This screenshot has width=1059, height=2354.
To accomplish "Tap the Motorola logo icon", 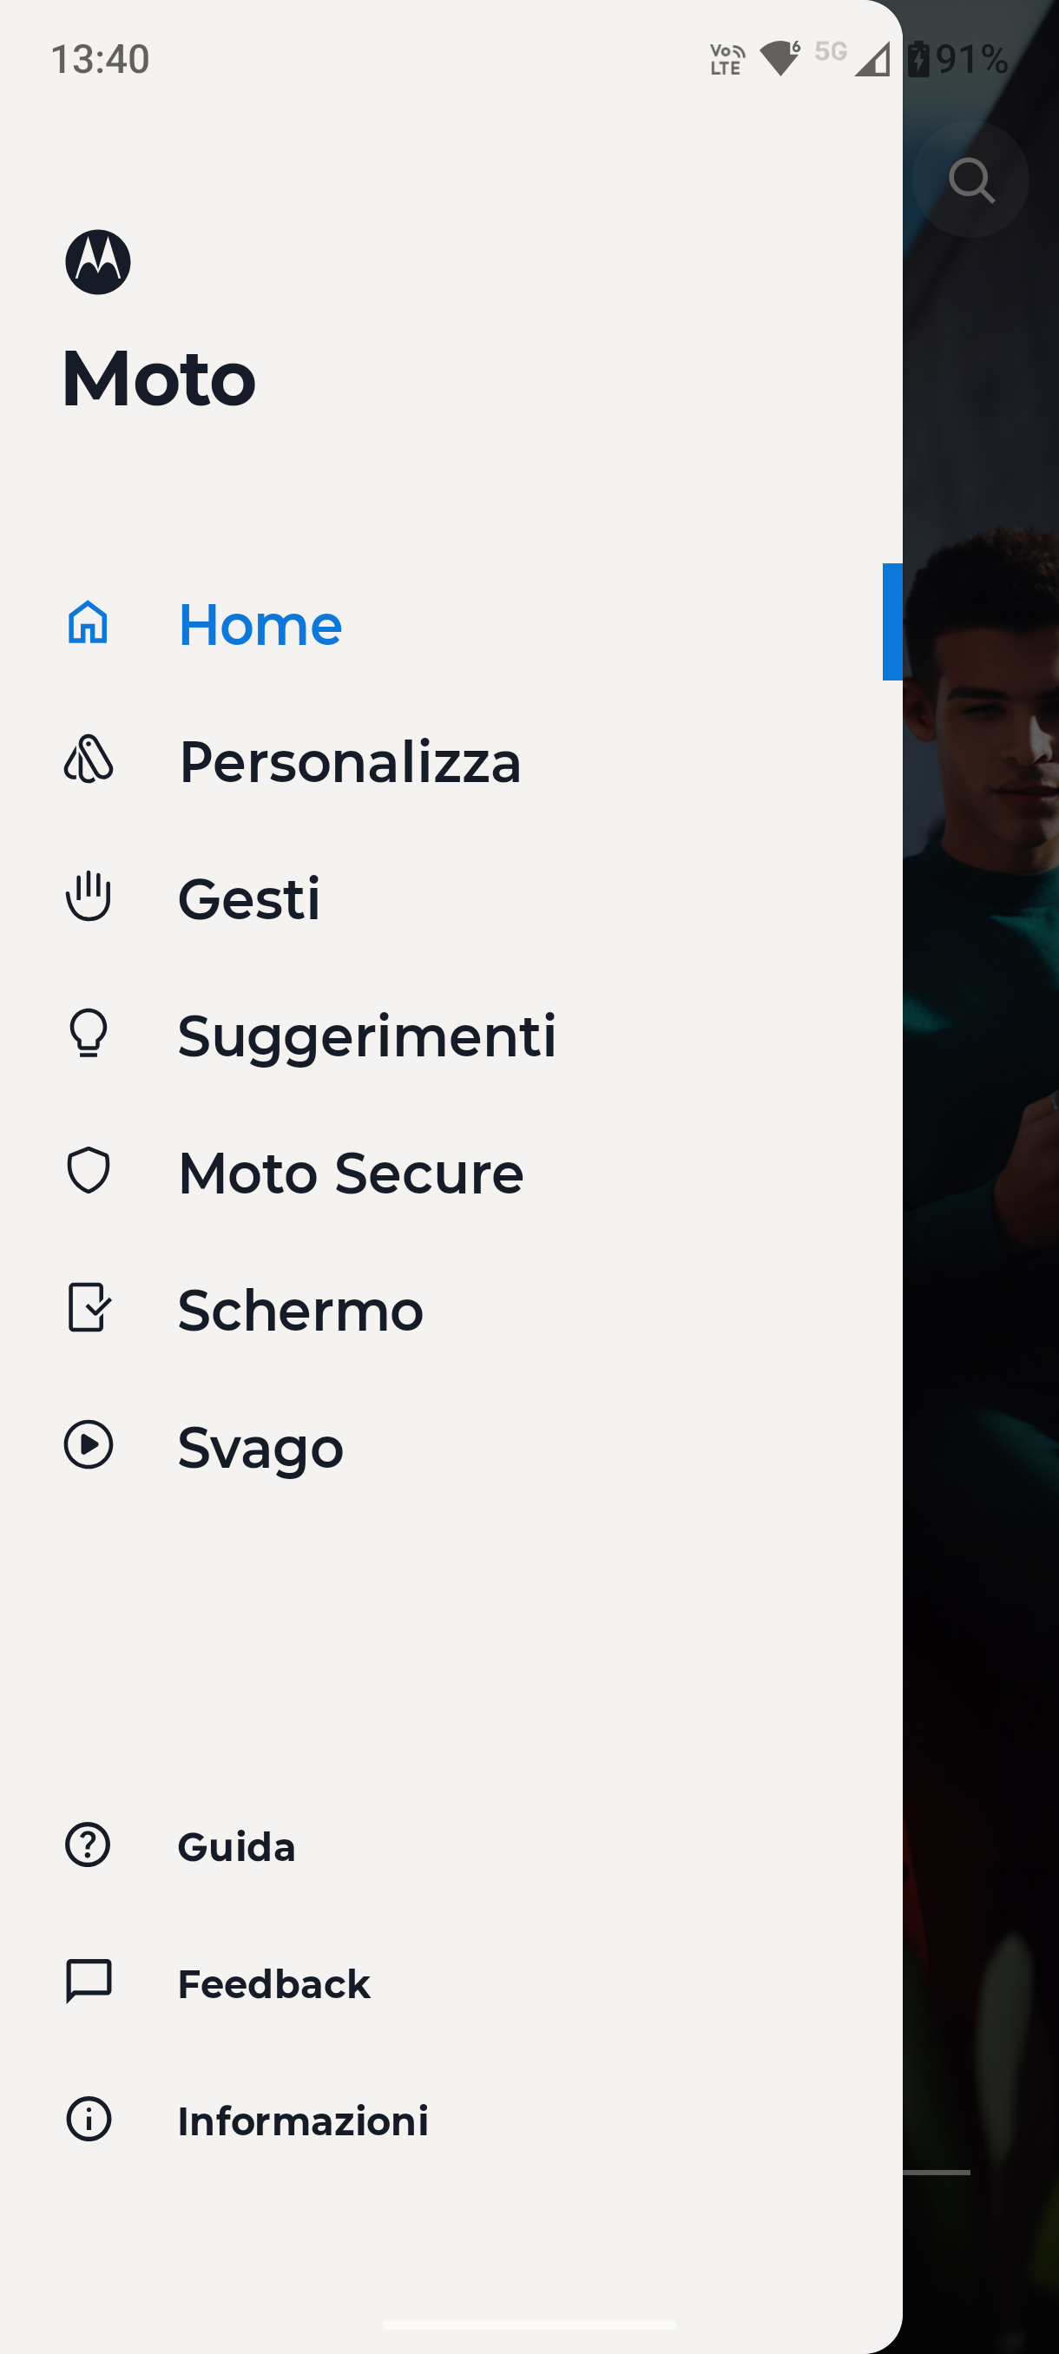I will 98,262.
